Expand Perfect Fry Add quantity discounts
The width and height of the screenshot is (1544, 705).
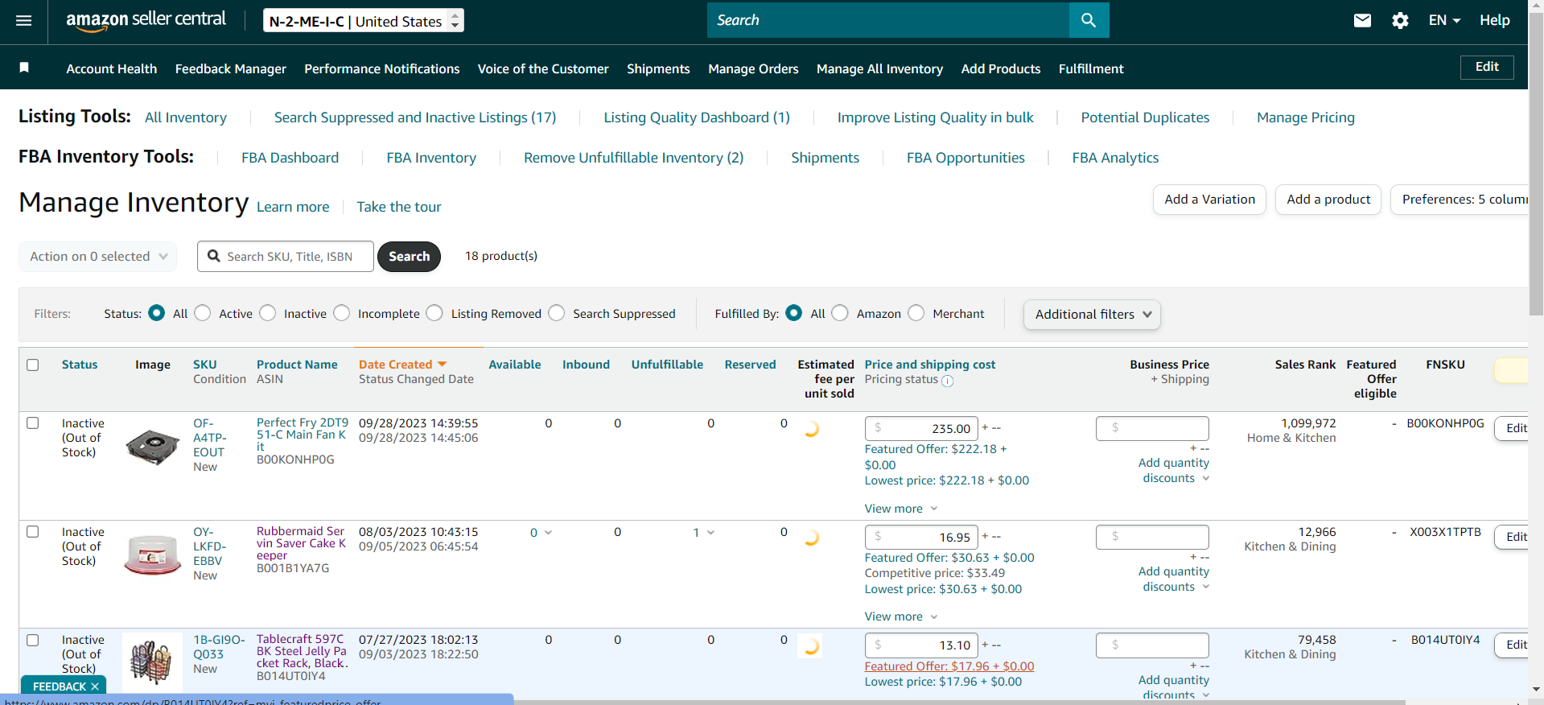(1174, 471)
